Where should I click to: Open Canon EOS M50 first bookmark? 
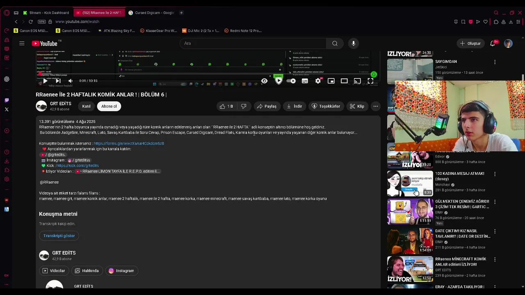(31, 31)
